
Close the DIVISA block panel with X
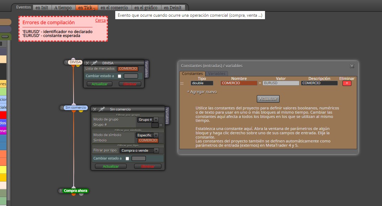pos(87,63)
